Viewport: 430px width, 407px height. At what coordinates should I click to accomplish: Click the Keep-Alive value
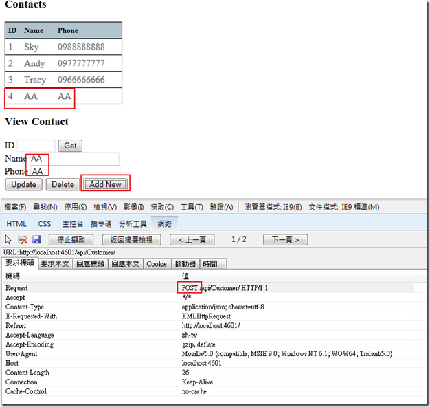click(197, 382)
